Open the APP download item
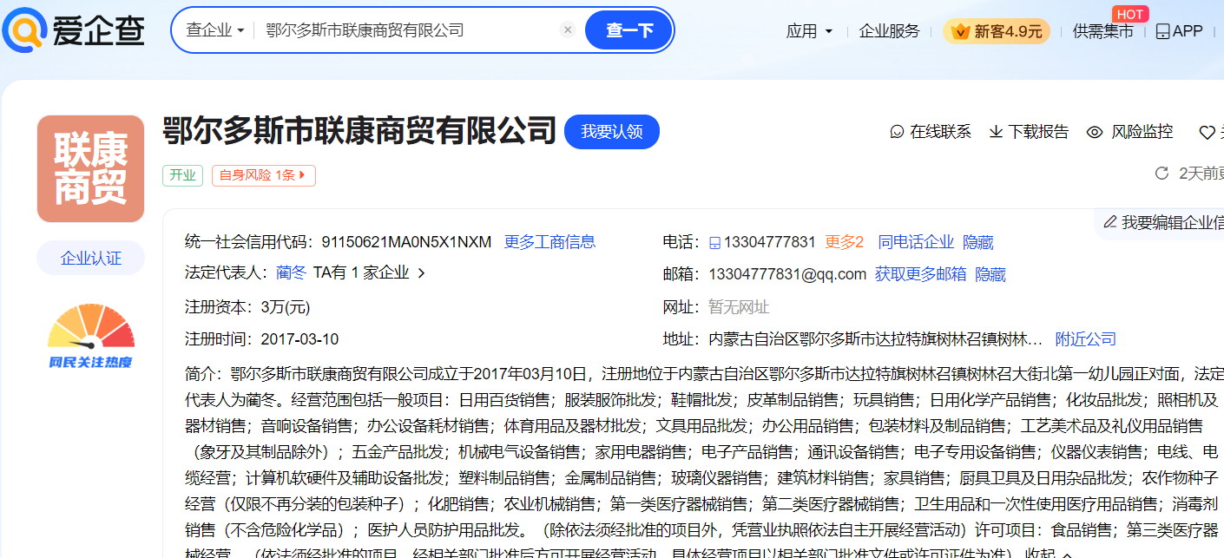Image resolution: width=1224 pixels, height=558 pixels. pos(1179,31)
